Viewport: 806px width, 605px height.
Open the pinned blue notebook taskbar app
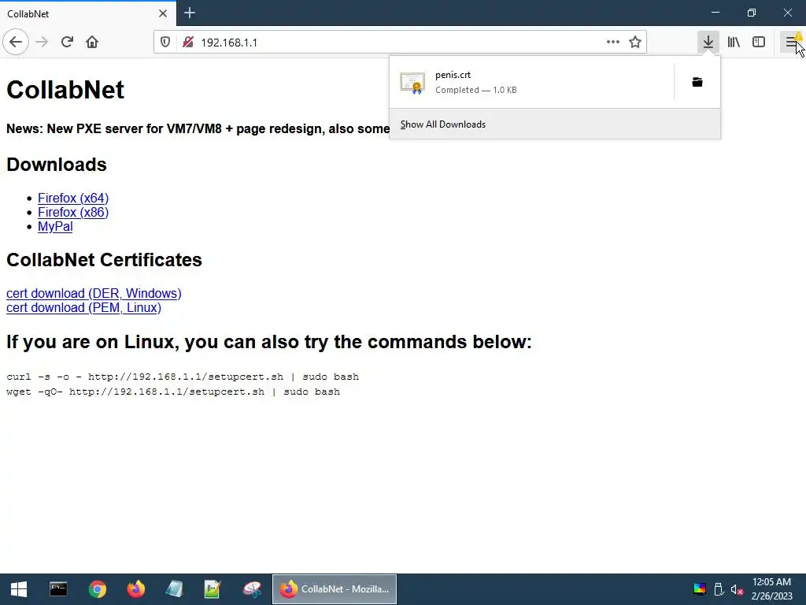tap(174, 589)
